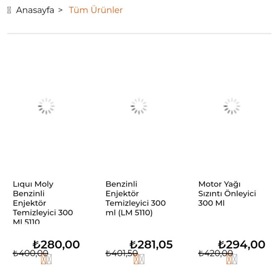Click the Liqui Moly Benzinli Enjektör Temizleyici title

tap(43, 203)
